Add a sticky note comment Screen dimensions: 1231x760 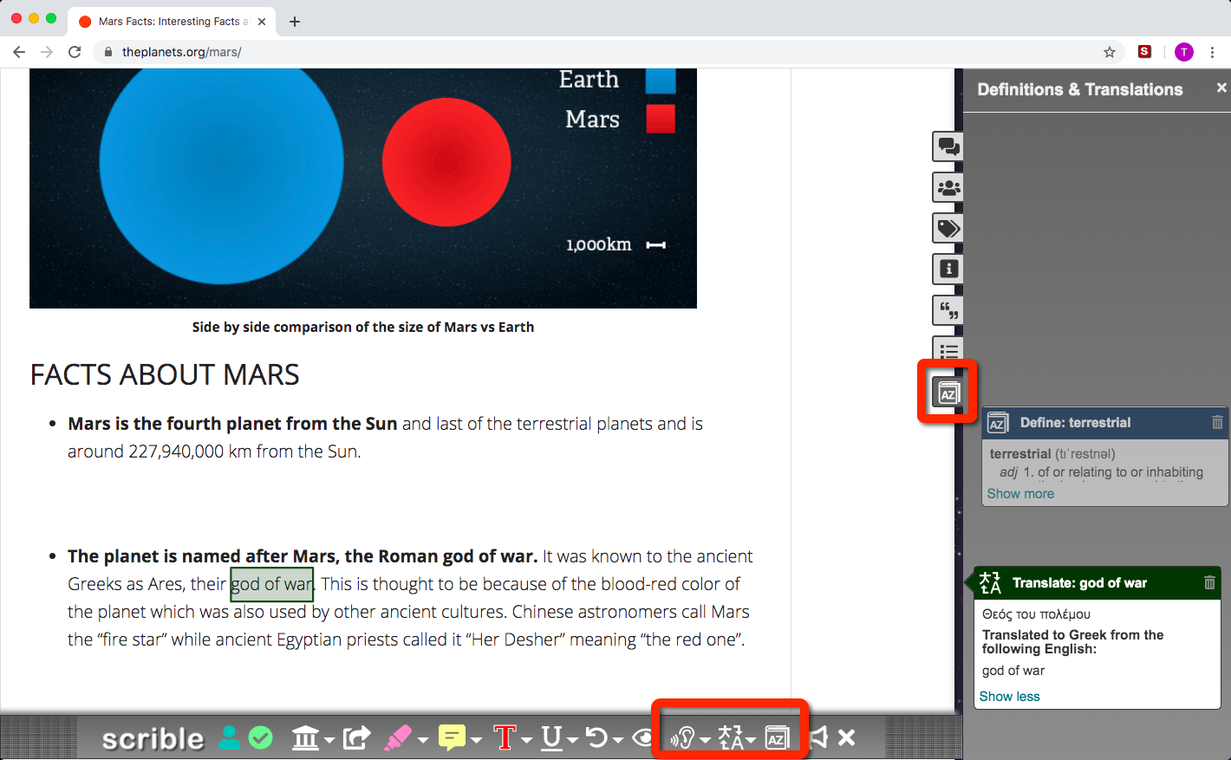tap(452, 737)
